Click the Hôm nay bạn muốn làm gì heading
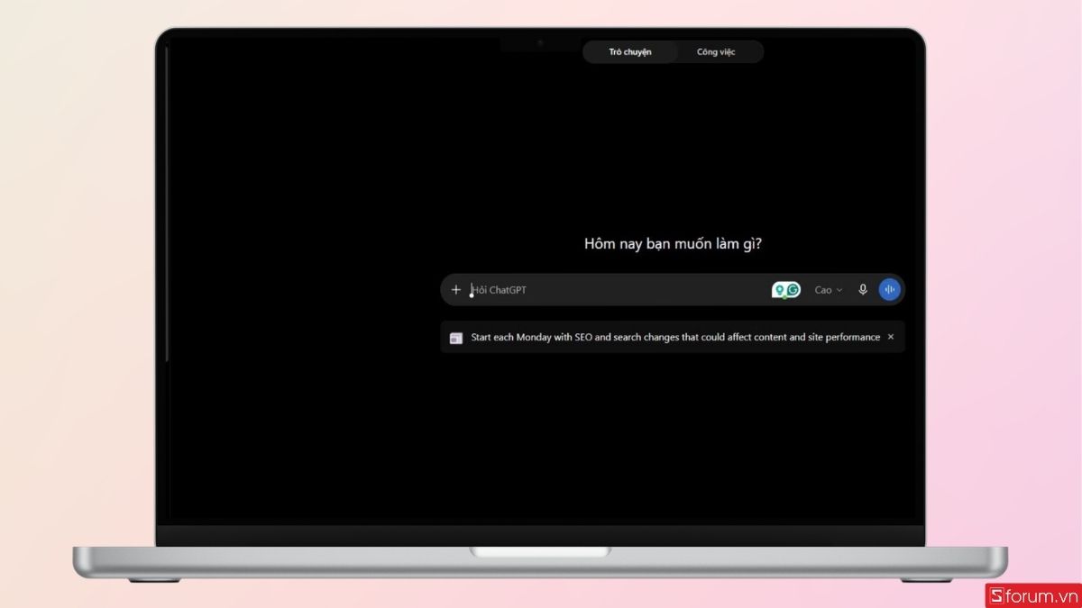Viewport: 1082px width, 608px height. 673,244
